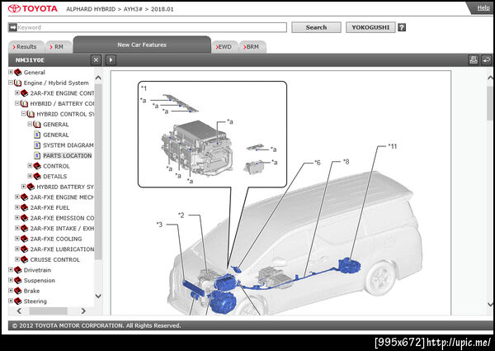Click the return arrow icon in dark toolbar

pyautogui.click(x=487, y=60)
